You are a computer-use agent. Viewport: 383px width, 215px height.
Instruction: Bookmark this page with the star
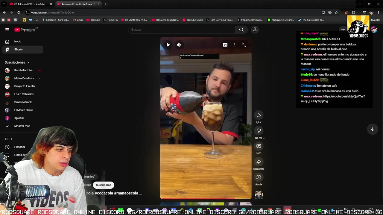[x=336, y=13]
